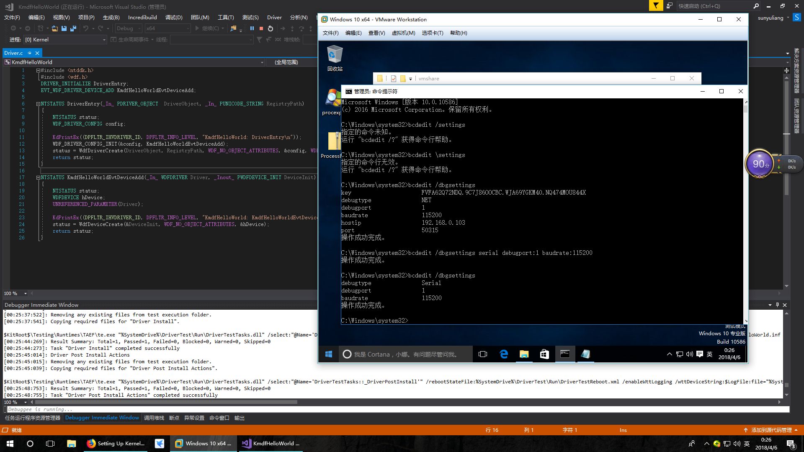The height and width of the screenshot is (452, 804).
Task: Click the Step Over icon
Action: click(301, 28)
